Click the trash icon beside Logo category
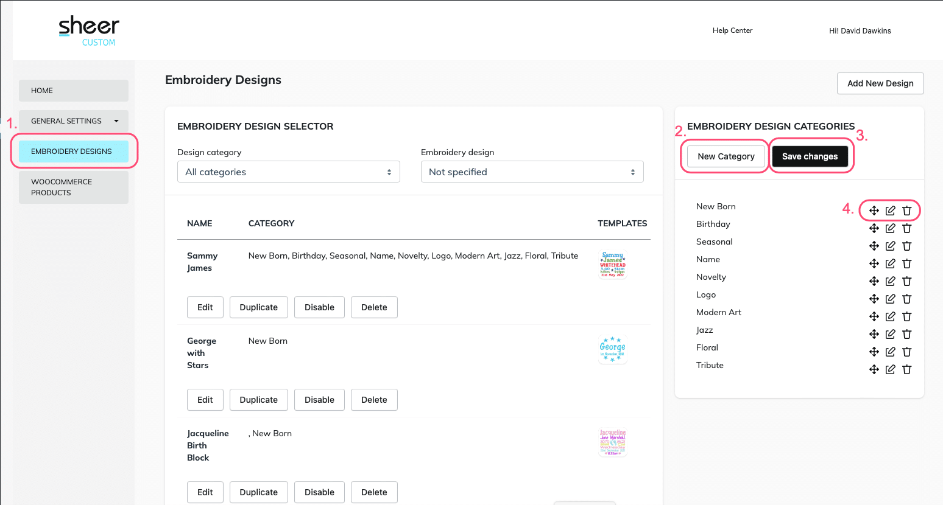The image size is (943, 505). point(906,299)
